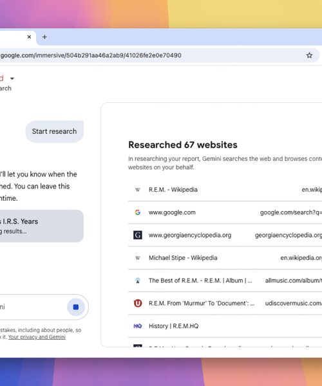Viewport: 322px width, 386px height.
Task: Click the allmusic.com/album URL text
Action: tap(294, 280)
